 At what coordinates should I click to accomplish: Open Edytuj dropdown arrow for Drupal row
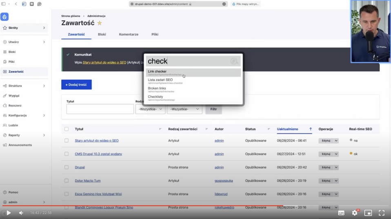336,167
